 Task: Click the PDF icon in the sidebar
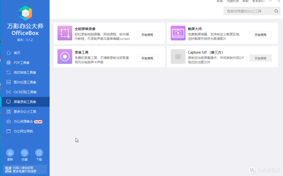click(x=8, y=63)
